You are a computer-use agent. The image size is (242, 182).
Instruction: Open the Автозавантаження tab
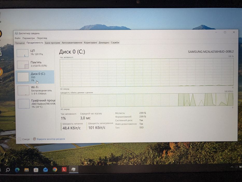(72, 43)
